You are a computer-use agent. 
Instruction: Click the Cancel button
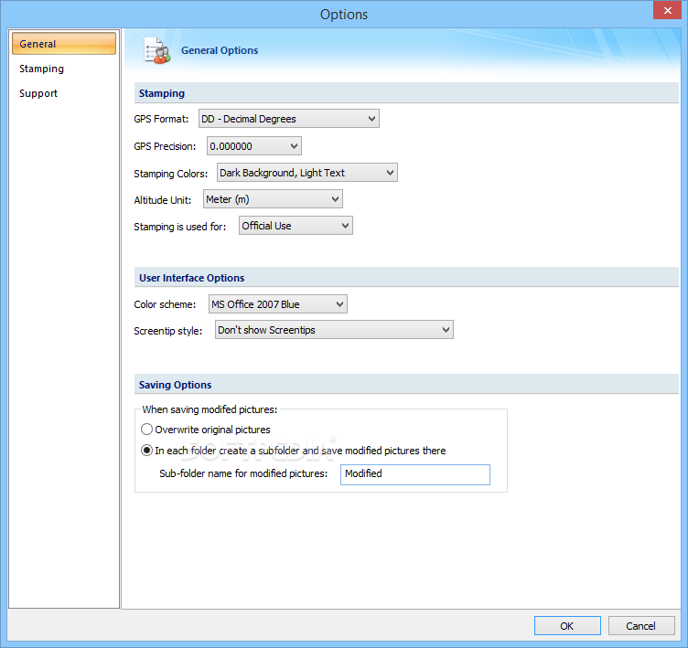coord(641,626)
